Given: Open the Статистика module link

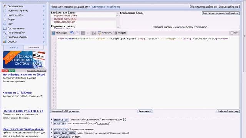Looking at the screenshot, I should click(x=103, y=123).
